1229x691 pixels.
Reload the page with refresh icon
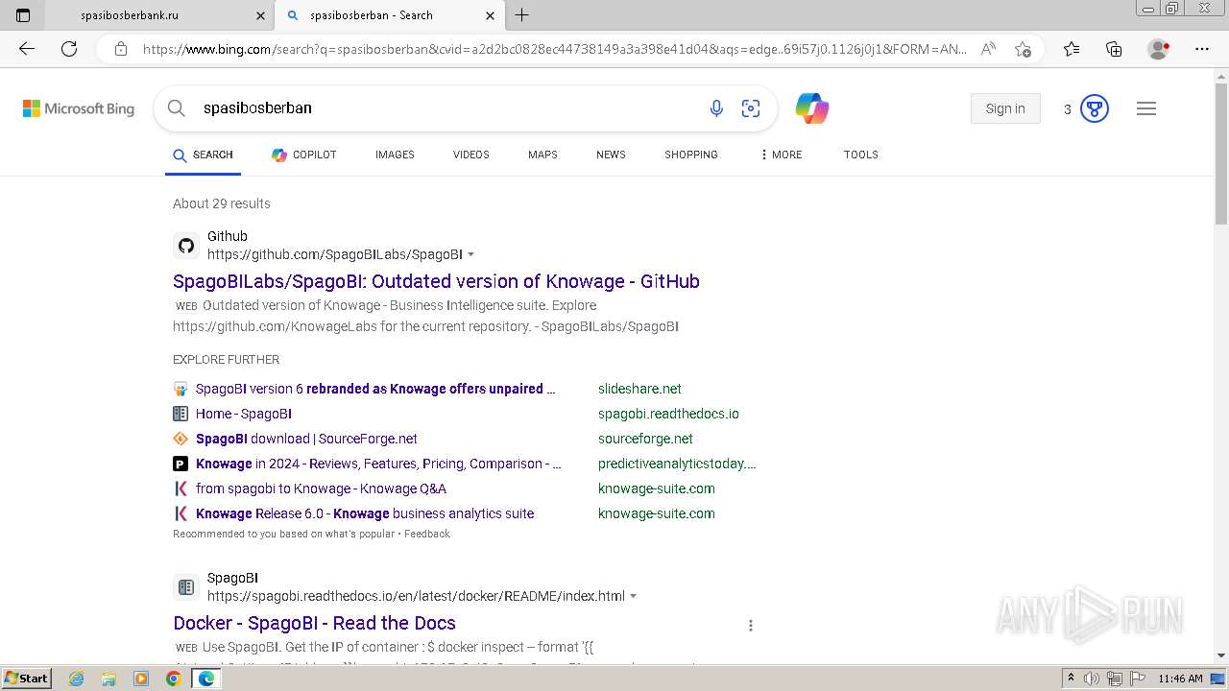(69, 49)
